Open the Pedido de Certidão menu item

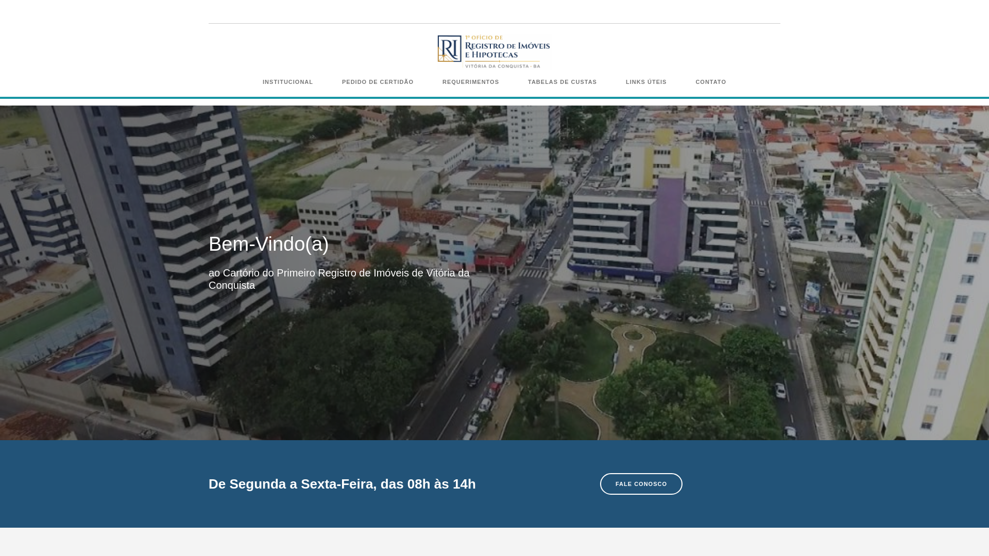tap(378, 82)
